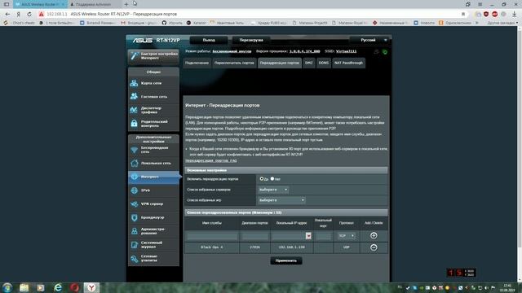The height and width of the screenshot is (293, 522).
Task: Focus the local port input field
Action: [323, 236]
